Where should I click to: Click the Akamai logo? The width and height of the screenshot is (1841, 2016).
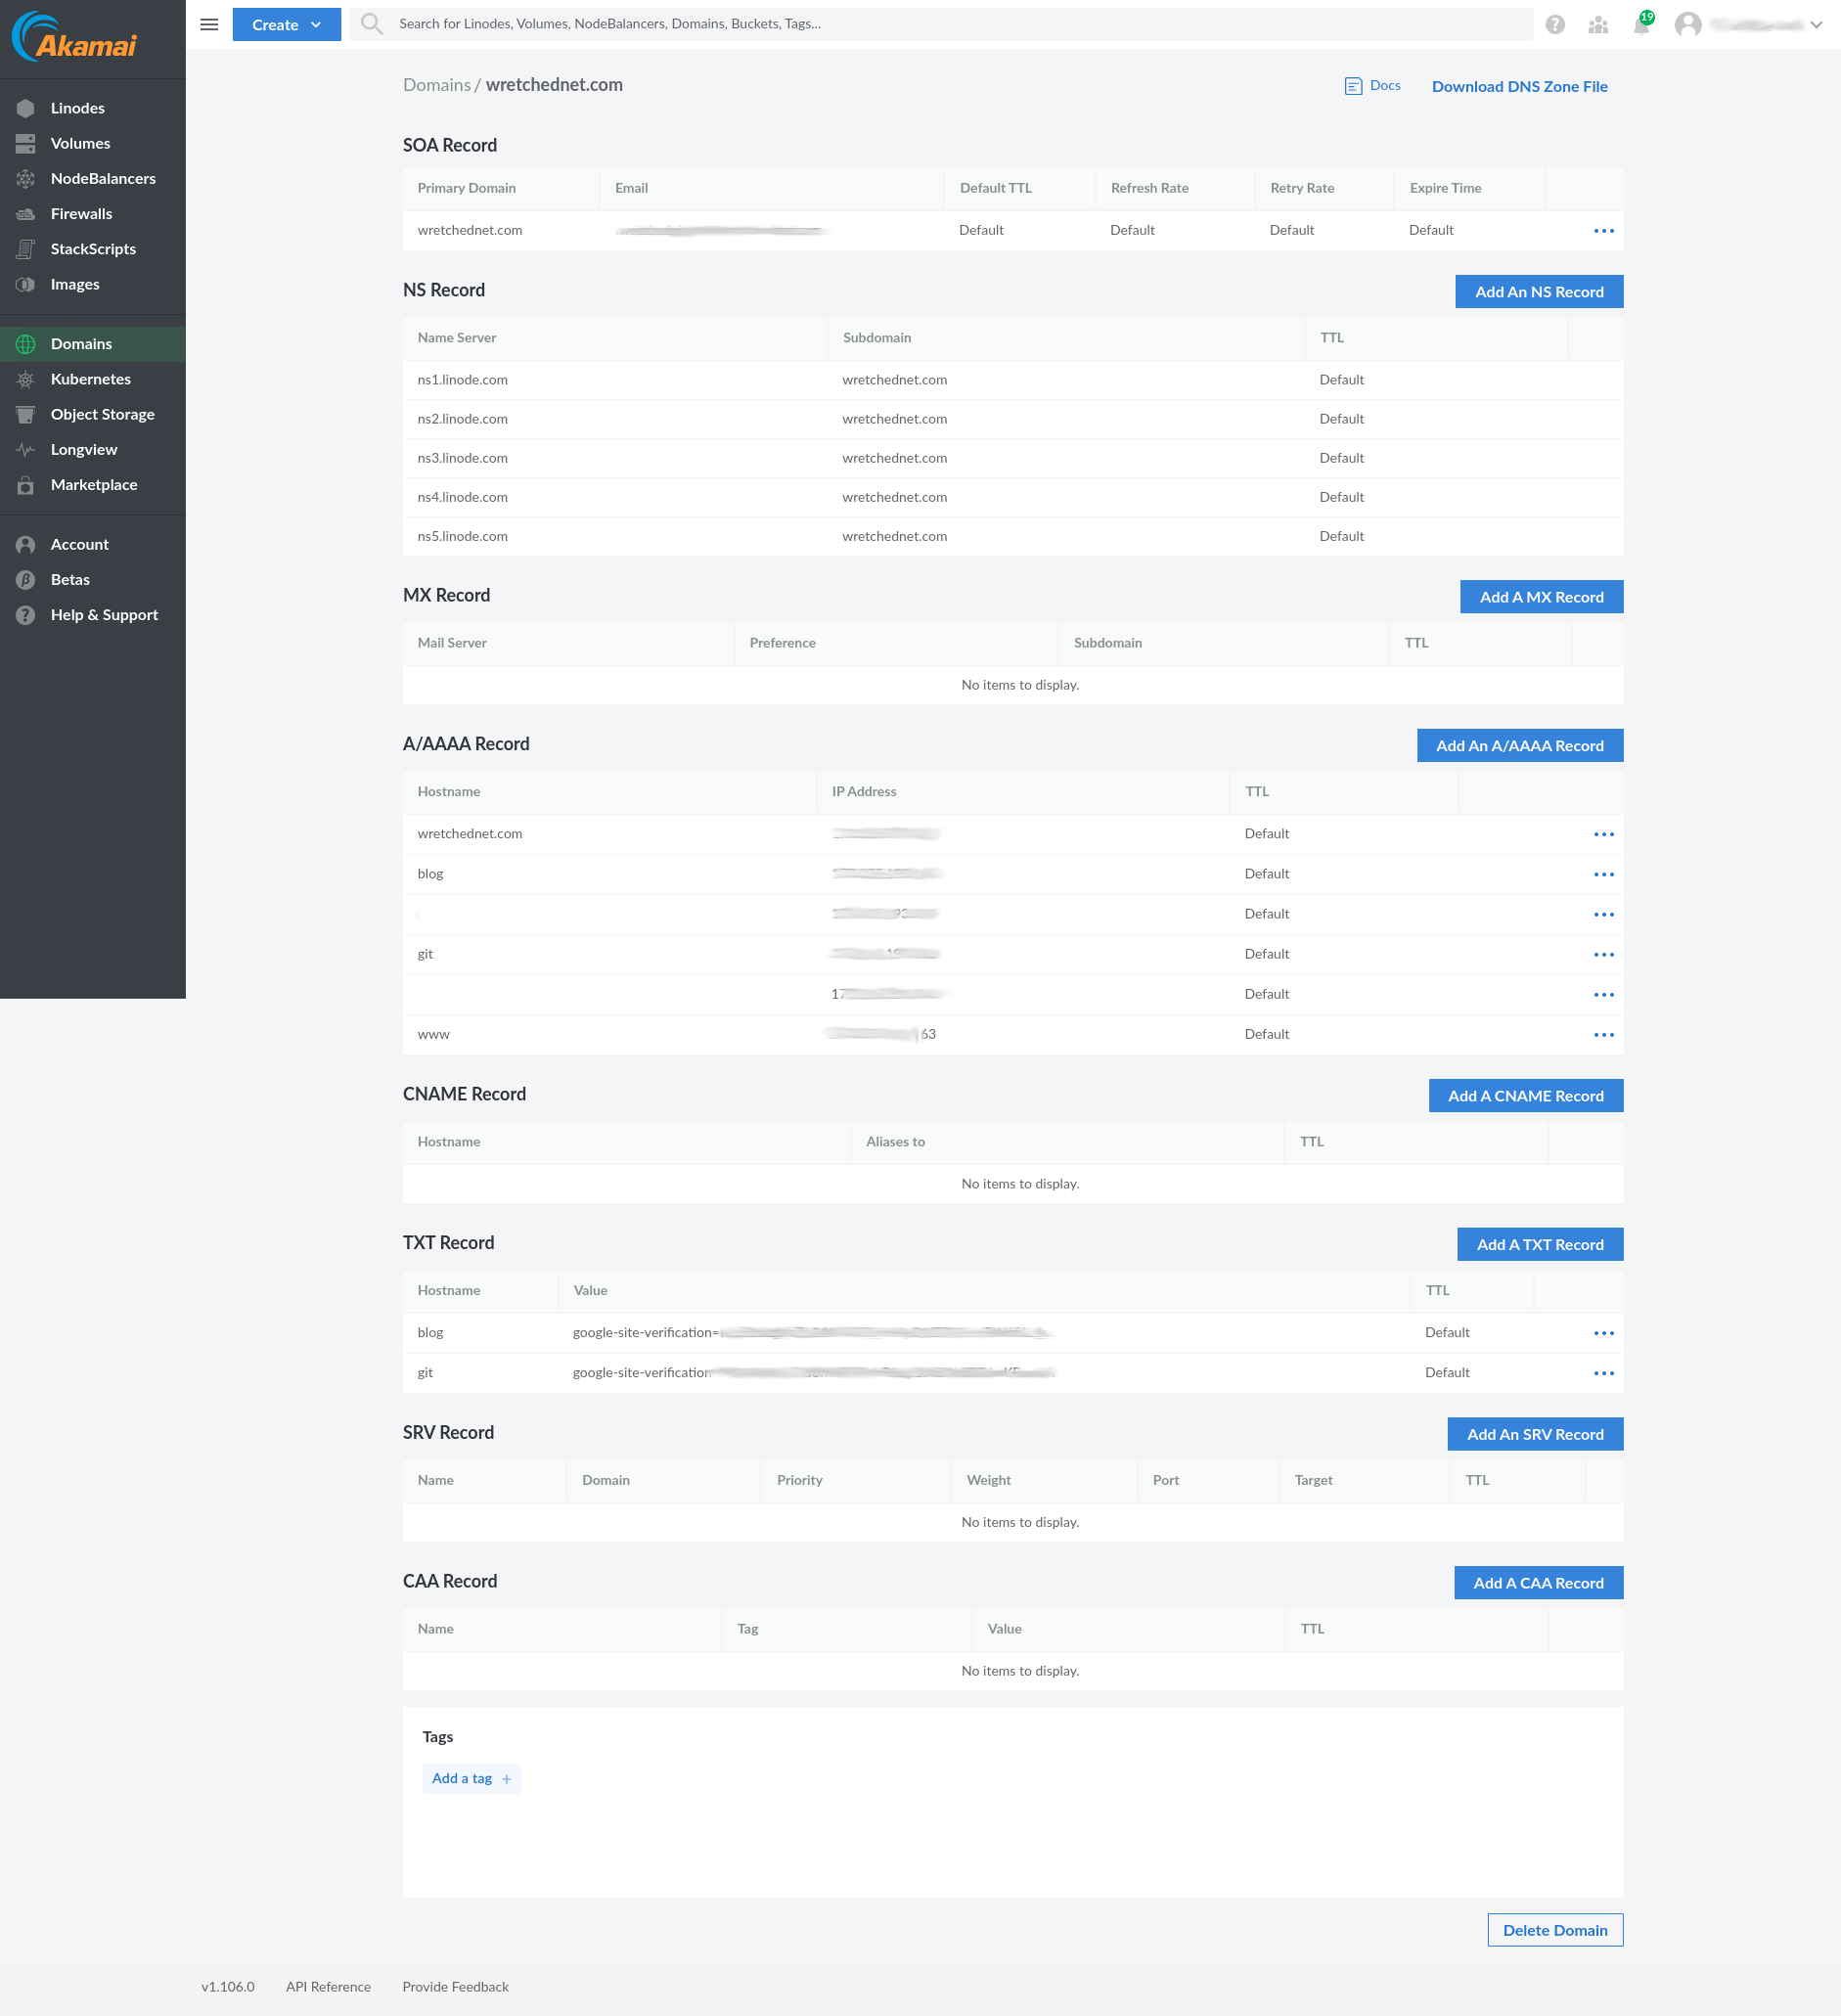(75, 38)
